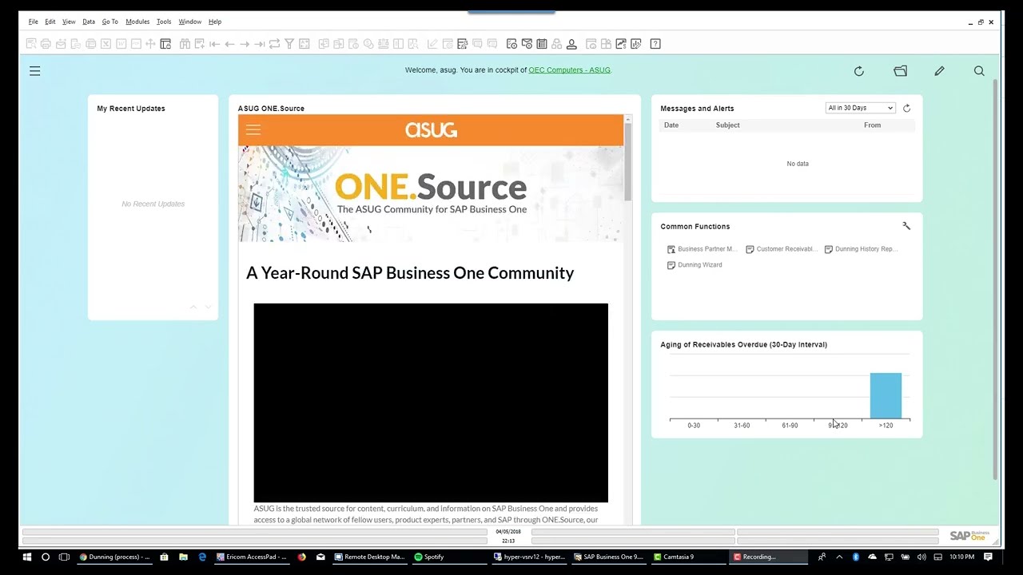Open Business Partner Master Data common function
Screen dimensions: 1023x575
(x=702, y=249)
